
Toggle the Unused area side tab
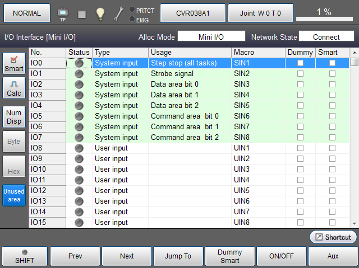point(14,195)
